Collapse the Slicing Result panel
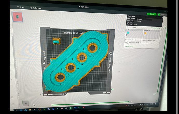This screenshot has height=114, width=179. [162, 18]
